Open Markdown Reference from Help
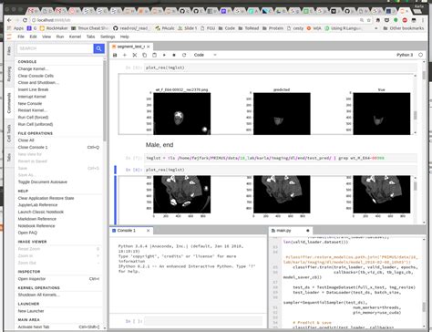The image size is (432, 332). (37, 219)
